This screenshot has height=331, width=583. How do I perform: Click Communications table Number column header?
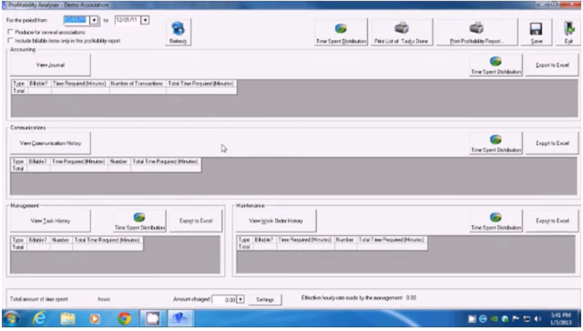[x=118, y=162]
